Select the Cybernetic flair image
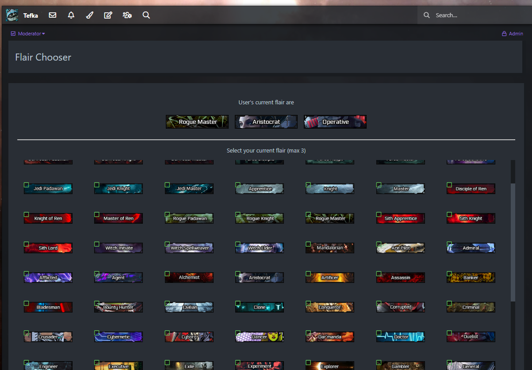 click(119, 337)
